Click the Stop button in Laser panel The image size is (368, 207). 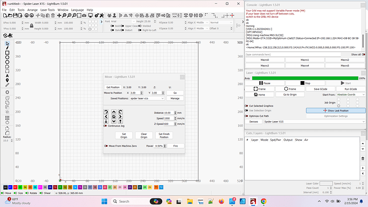click(x=305, y=83)
